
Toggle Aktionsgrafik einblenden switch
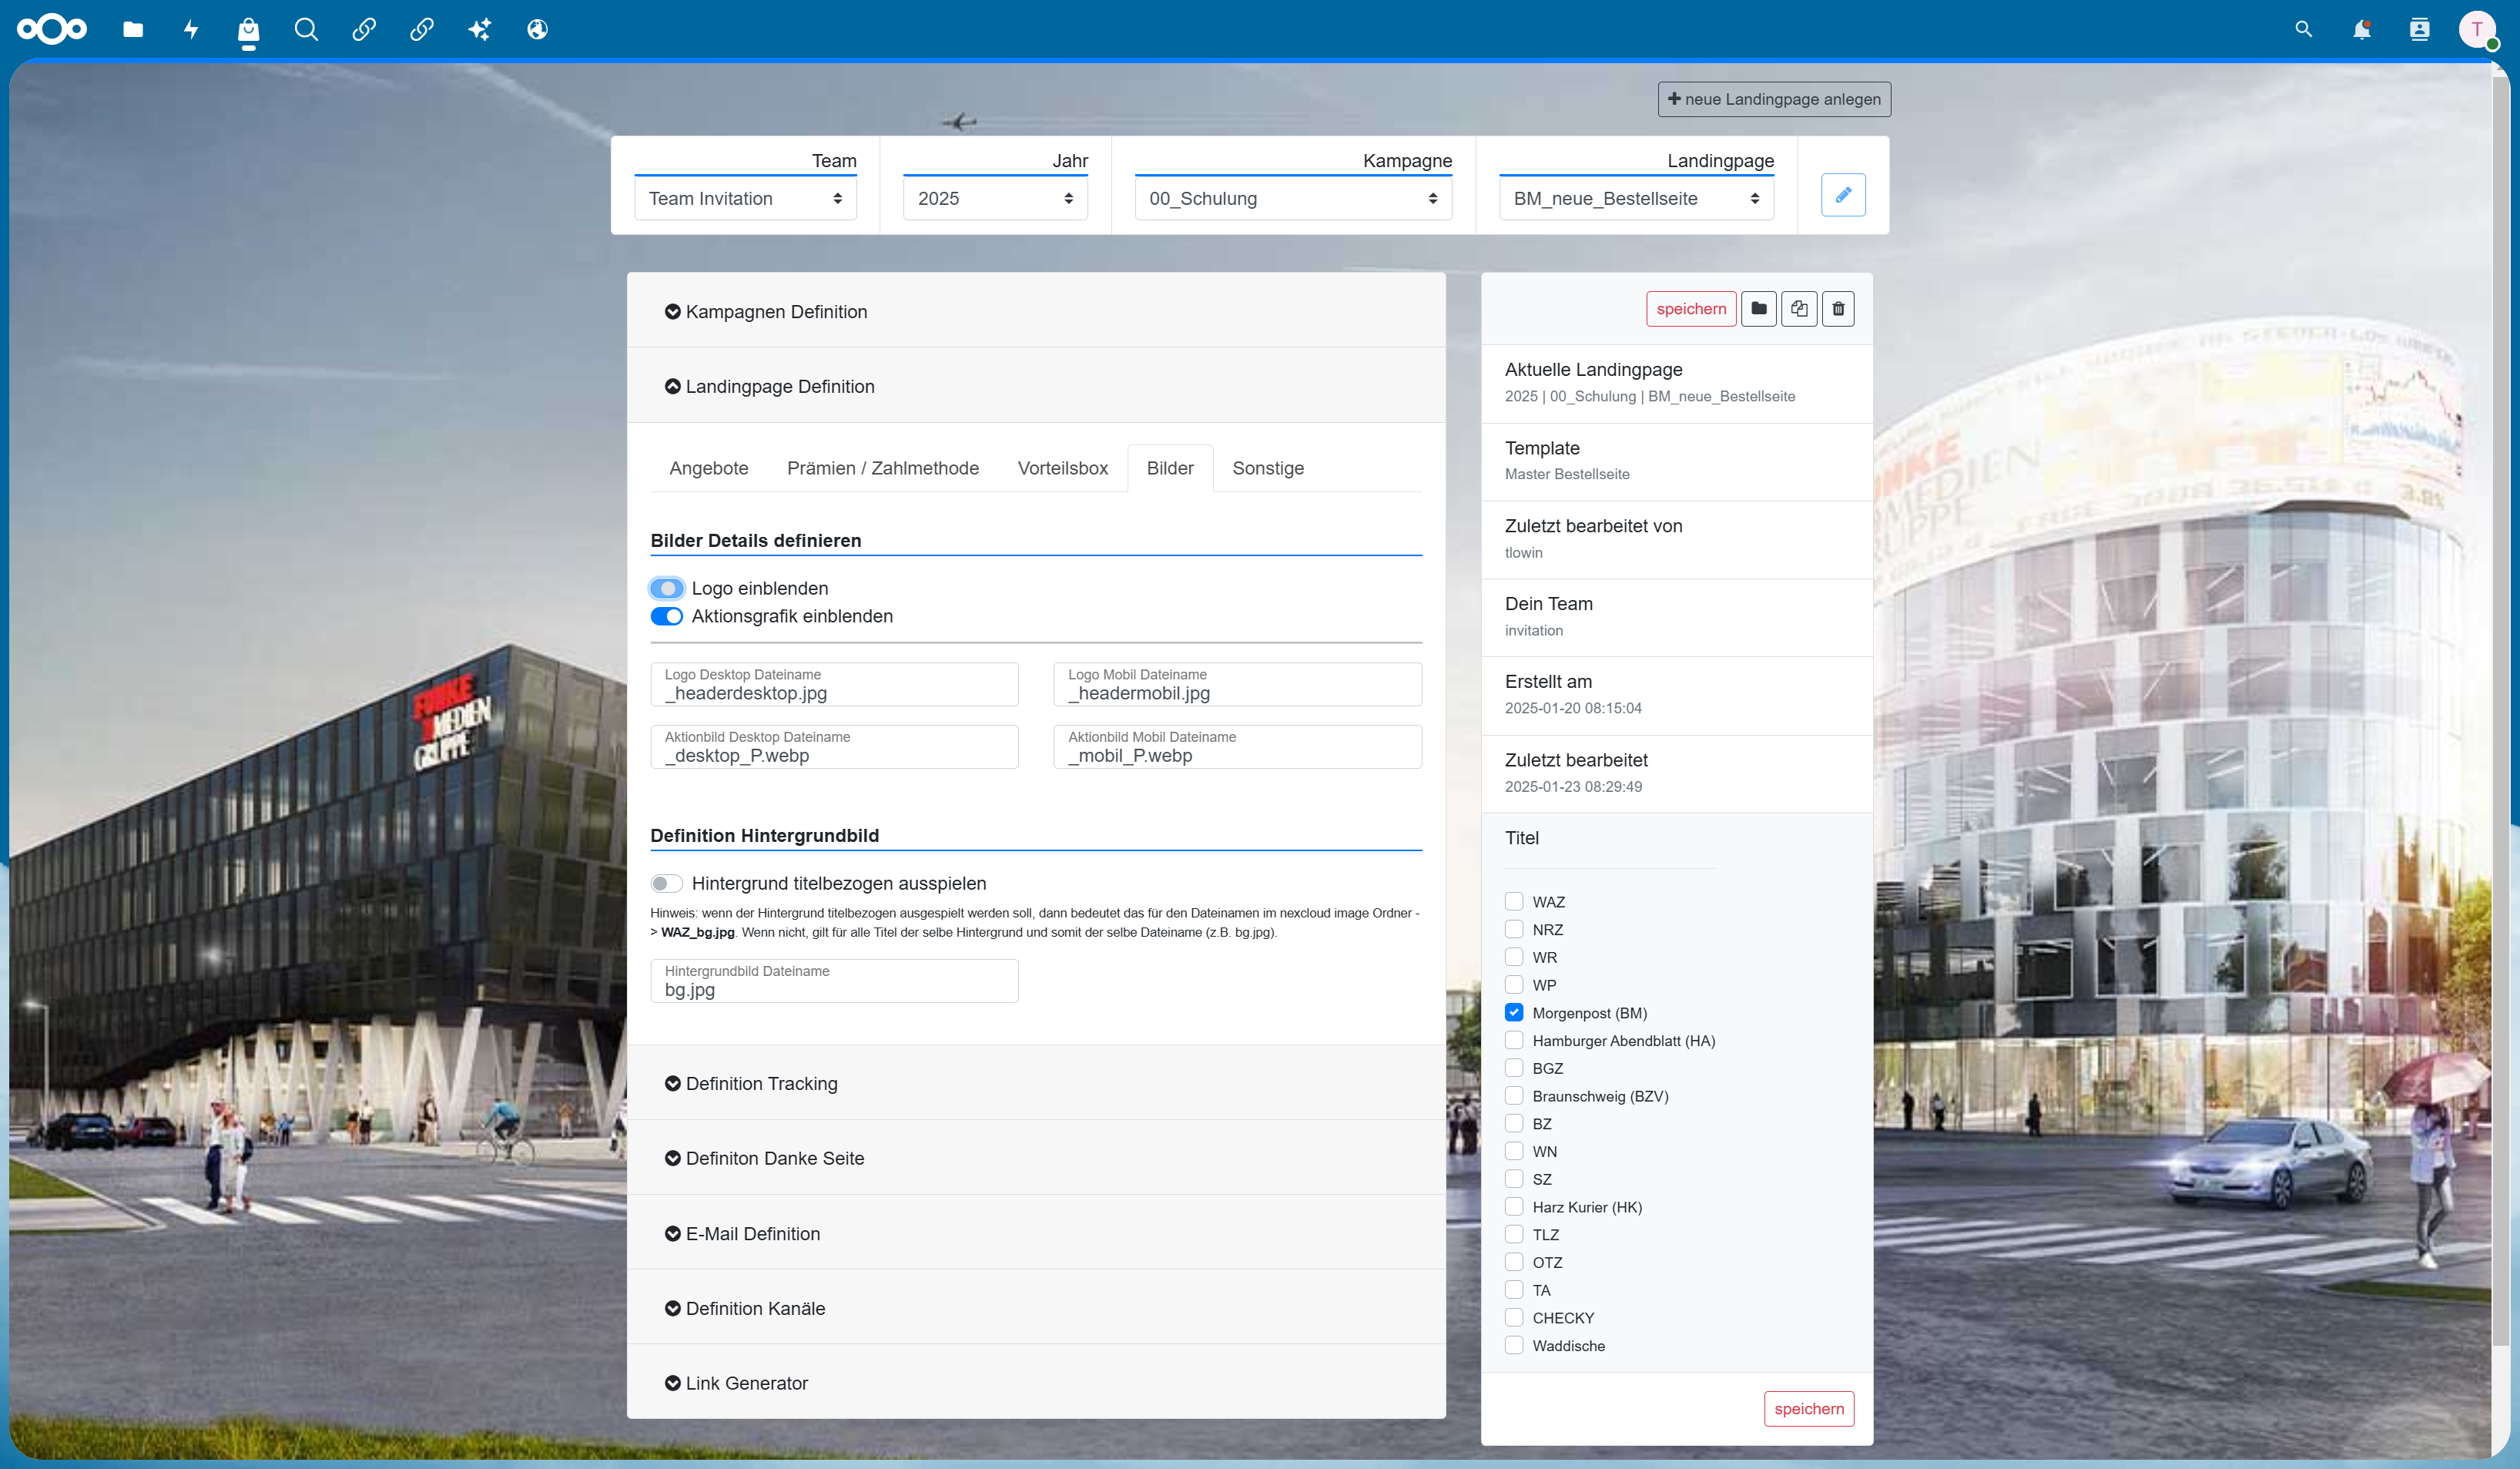tap(667, 616)
